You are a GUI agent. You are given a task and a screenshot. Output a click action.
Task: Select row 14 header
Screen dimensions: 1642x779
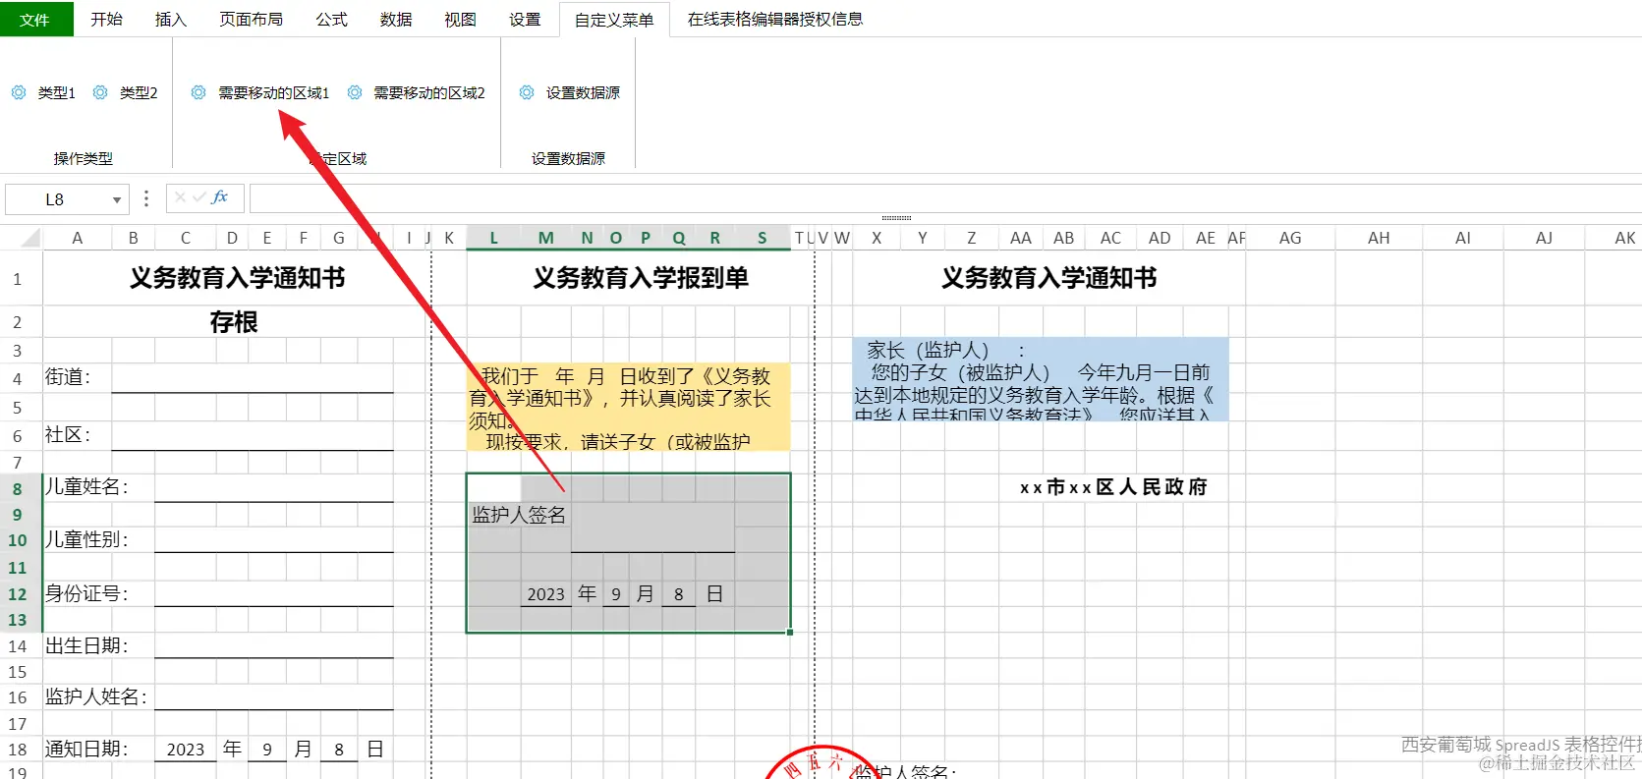[18, 646]
